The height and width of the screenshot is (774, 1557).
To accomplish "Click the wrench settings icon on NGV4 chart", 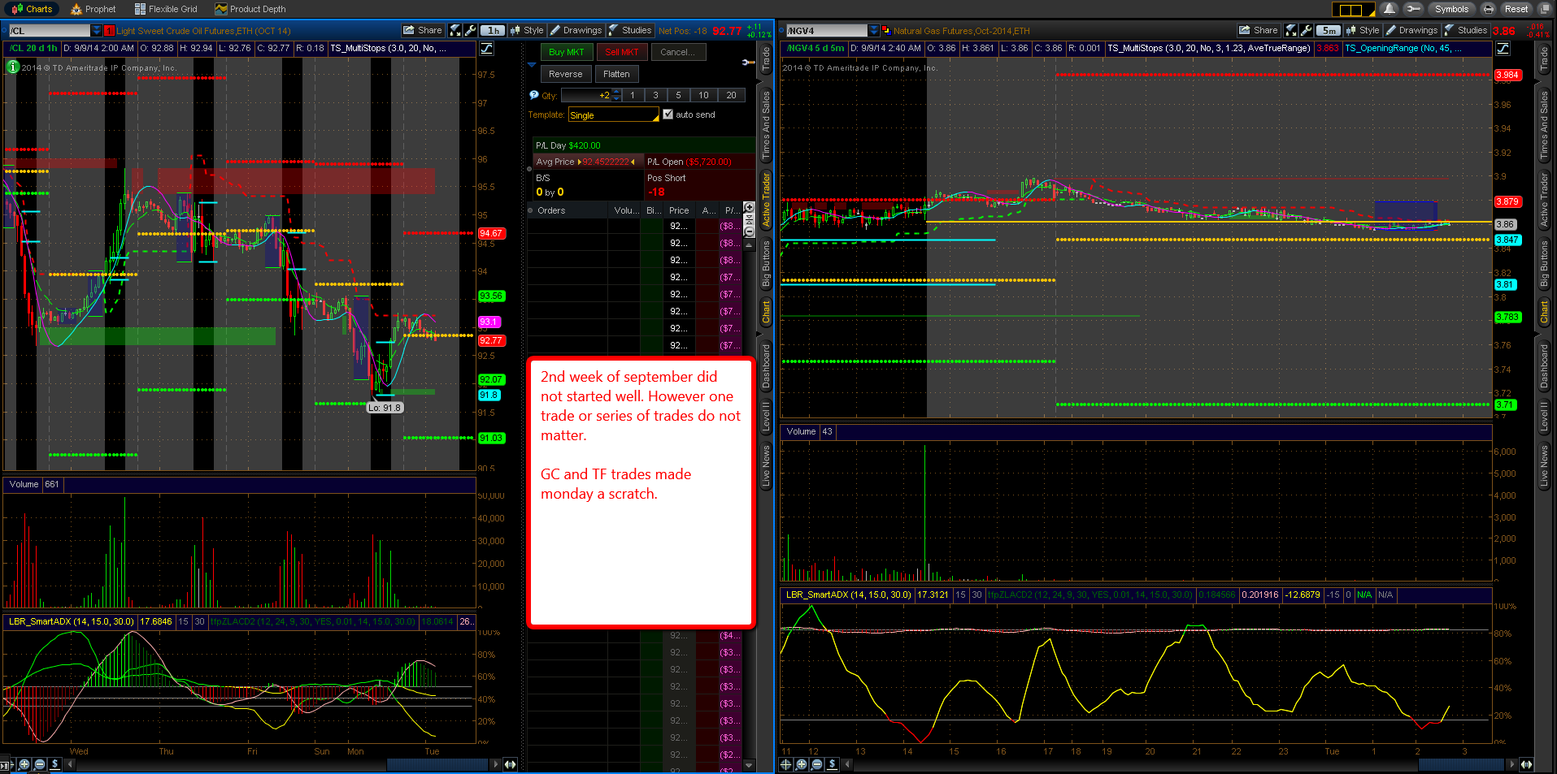I will (1307, 30).
